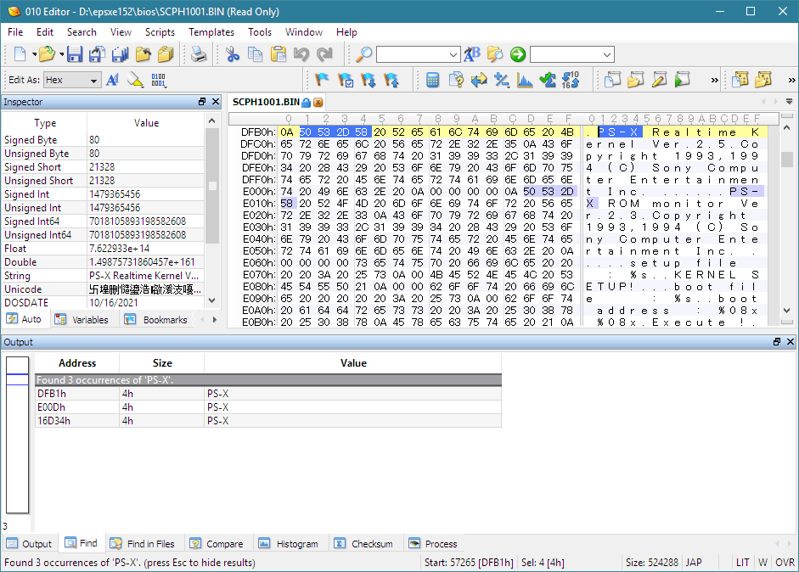Switch to the Process tab
This screenshot has width=799, height=572.
[433, 543]
